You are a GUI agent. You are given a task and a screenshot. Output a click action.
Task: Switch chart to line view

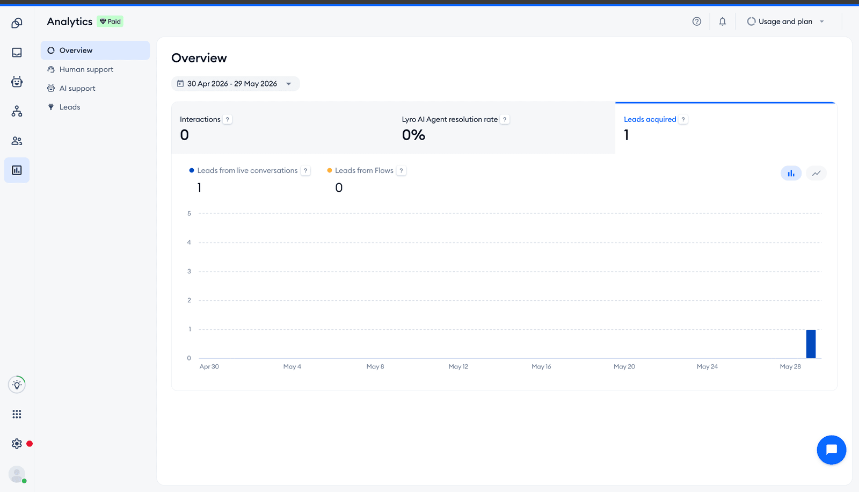(816, 173)
